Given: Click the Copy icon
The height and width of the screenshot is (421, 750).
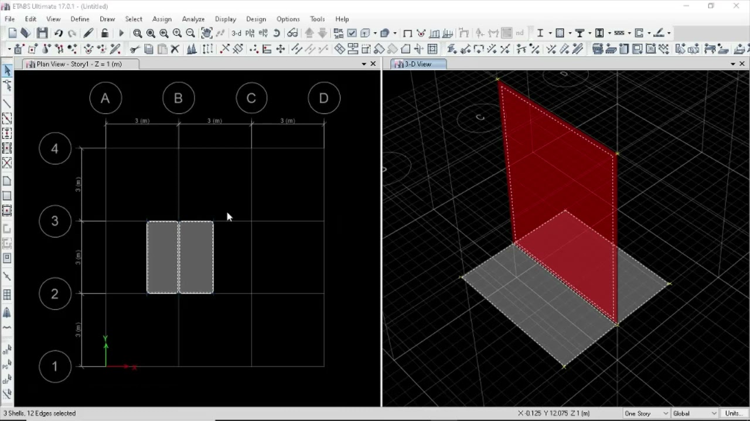Looking at the screenshot, I should pyautogui.click(x=149, y=49).
